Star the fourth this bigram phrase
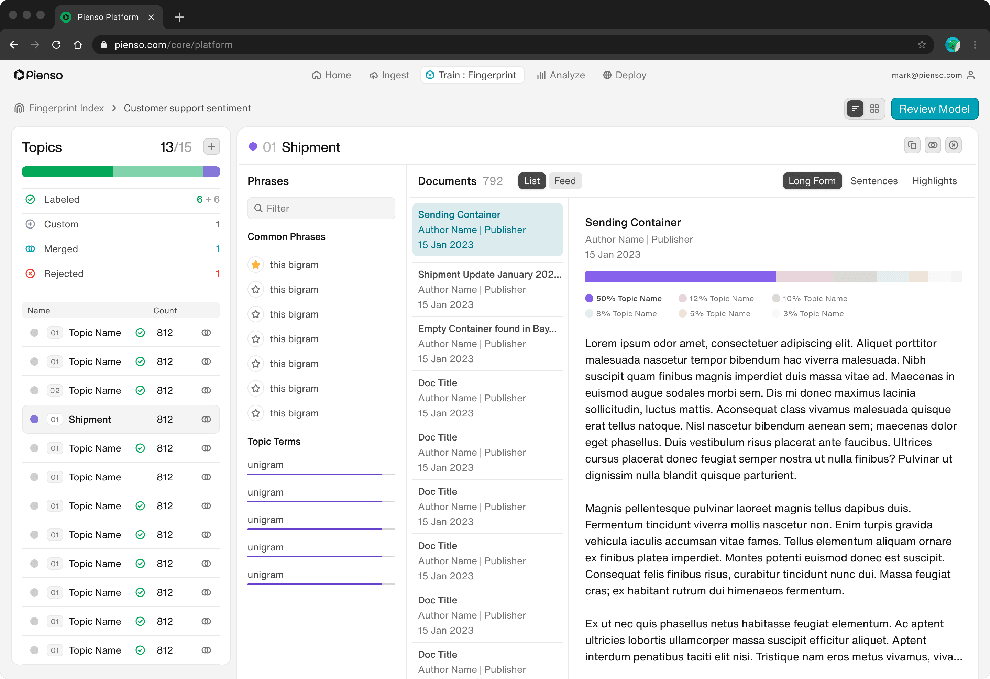990x679 pixels. click(x=256, y=339)
